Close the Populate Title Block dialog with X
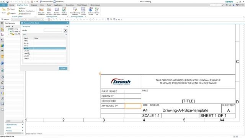Viewport: 245px width, 138px height. click(x=67, y=23)
